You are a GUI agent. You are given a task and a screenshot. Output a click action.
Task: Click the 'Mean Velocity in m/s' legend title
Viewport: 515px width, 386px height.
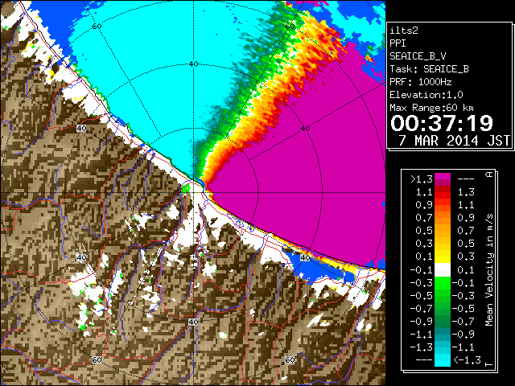click(x=489, y=269)
